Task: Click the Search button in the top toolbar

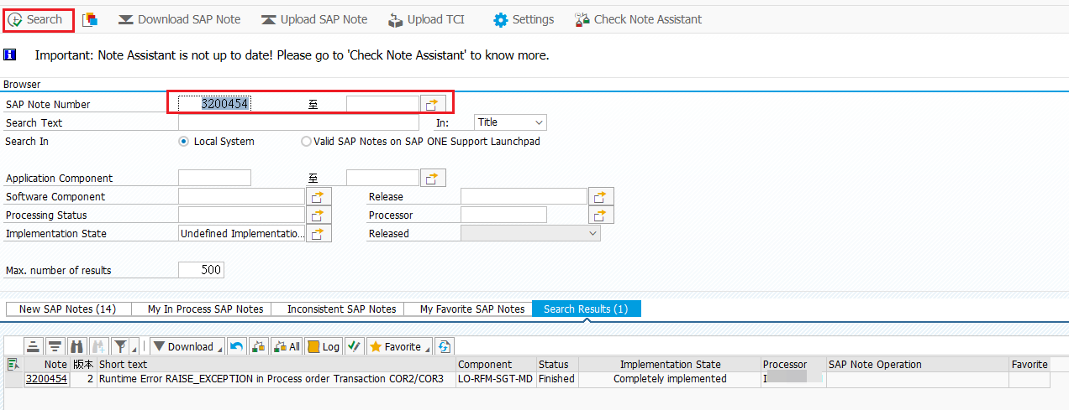Action: [x=35, y=19]
